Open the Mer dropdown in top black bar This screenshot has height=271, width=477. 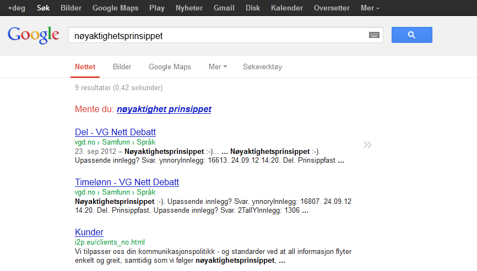[370, 8]
